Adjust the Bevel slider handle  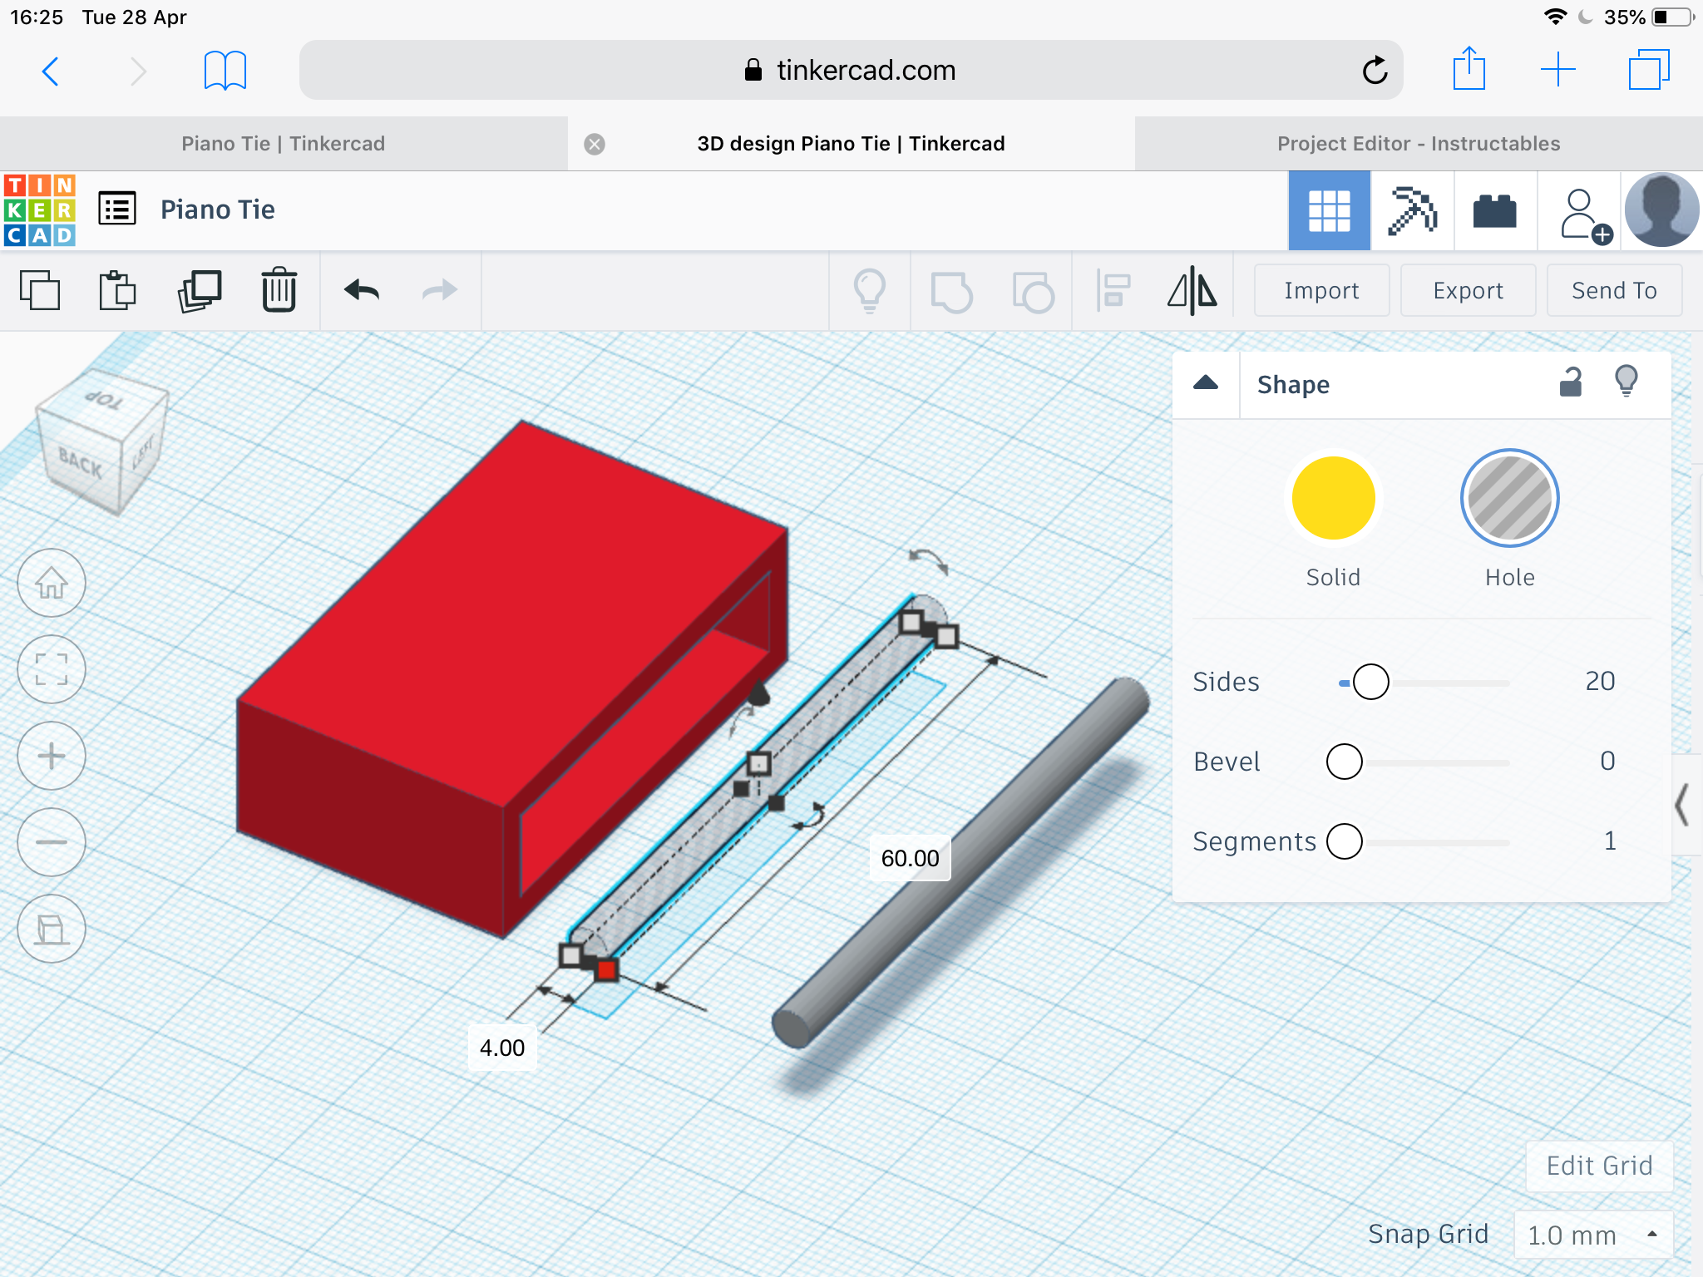1345,762
